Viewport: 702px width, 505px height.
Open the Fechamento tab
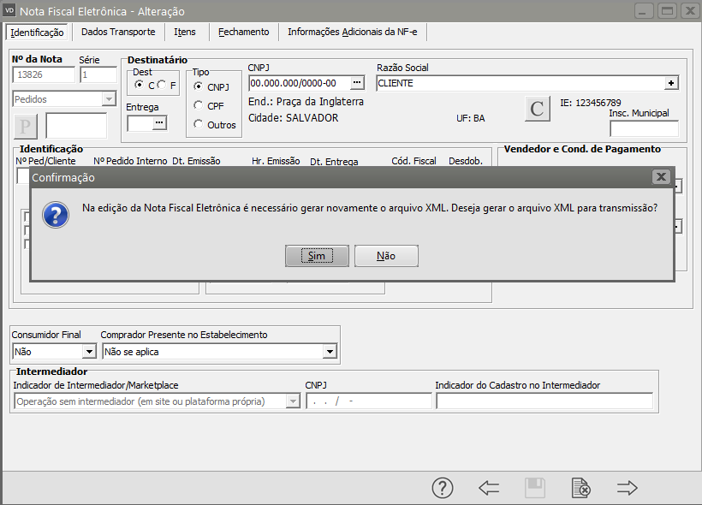pyautogui.click(x=243, y=32)
